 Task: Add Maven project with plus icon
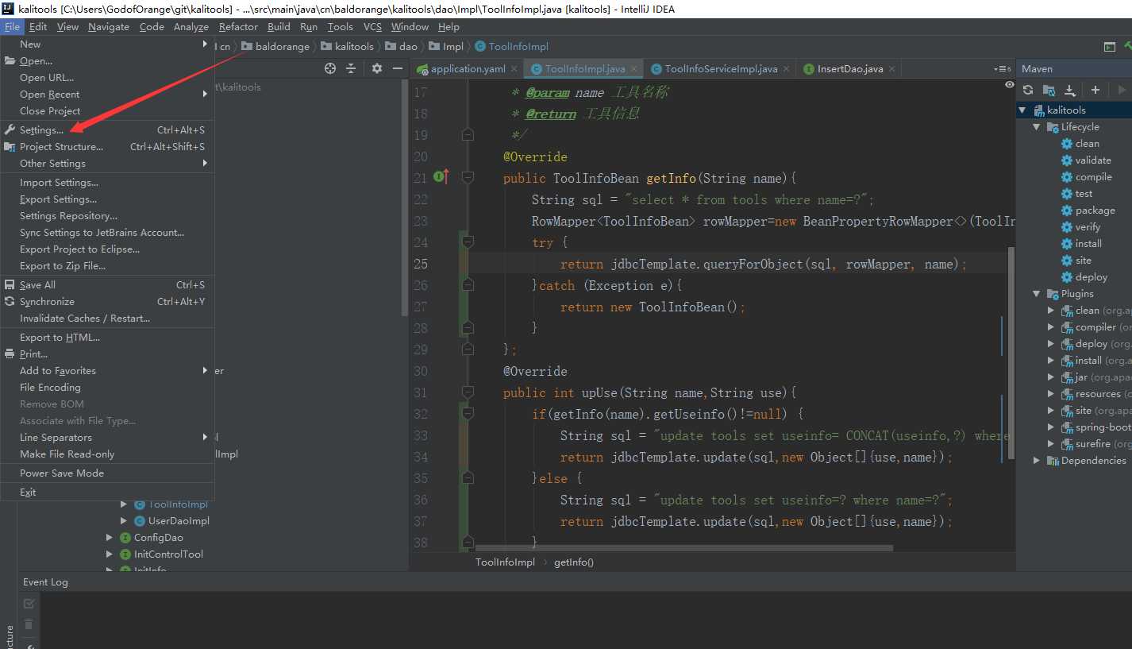(x=1095, y=90)
